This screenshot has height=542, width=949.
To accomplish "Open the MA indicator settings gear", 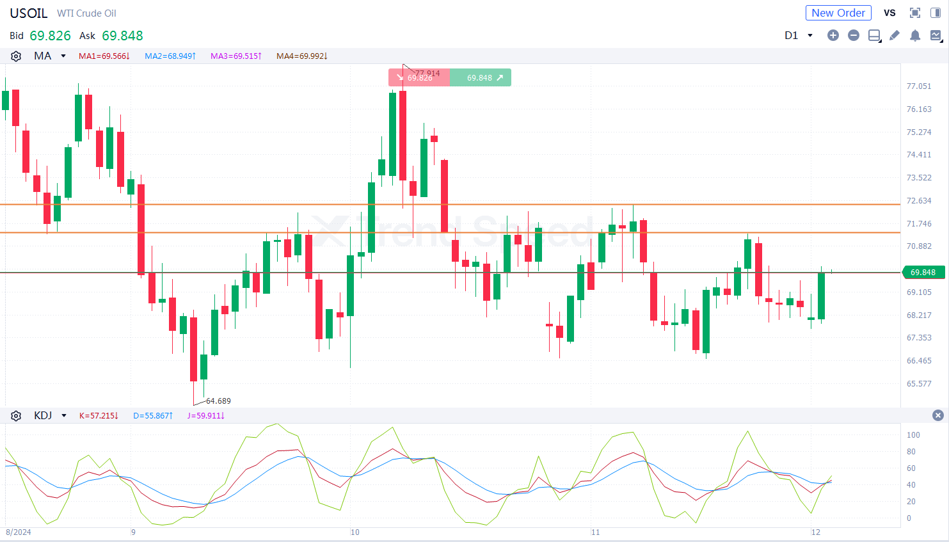I will (15, 56).
